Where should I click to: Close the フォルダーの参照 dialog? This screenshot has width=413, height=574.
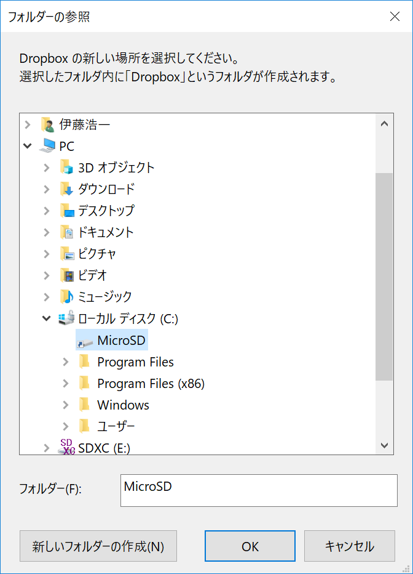pyautogui.click(x=395, y=16)
